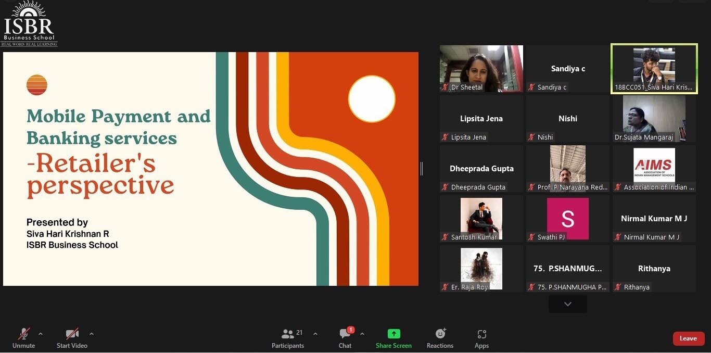Unmute the microphone
Screen dimensions: 711x353
(24, 334)
